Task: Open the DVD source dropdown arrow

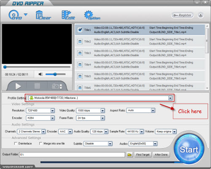Action: pyautogui.click(x=26, y=14)
